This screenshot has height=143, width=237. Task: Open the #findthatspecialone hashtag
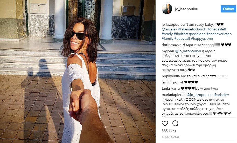pos(190,34)
